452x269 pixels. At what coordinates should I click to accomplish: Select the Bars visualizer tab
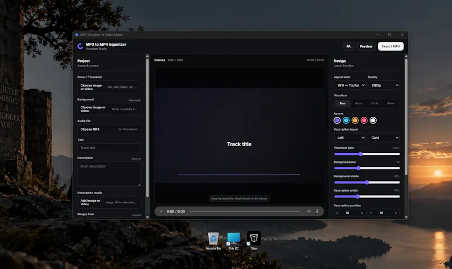(x=343, y=103)
